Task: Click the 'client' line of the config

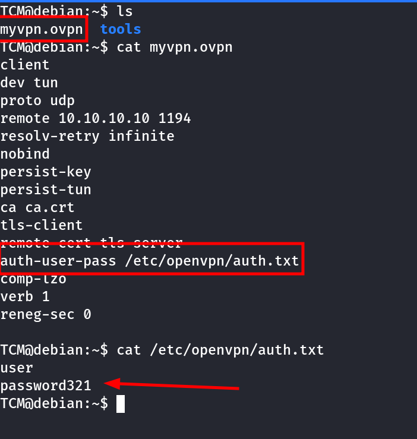Action: 25,65
